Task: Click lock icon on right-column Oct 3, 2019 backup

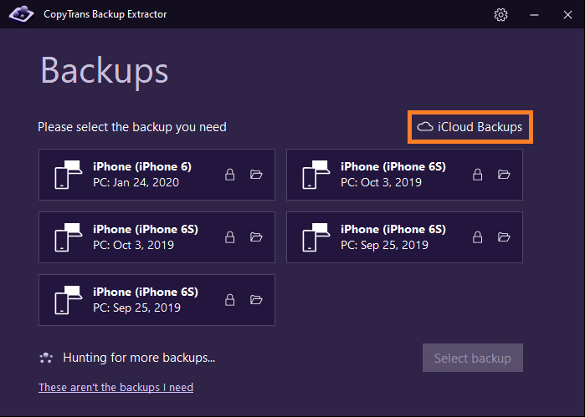Action: pos(478,175)
